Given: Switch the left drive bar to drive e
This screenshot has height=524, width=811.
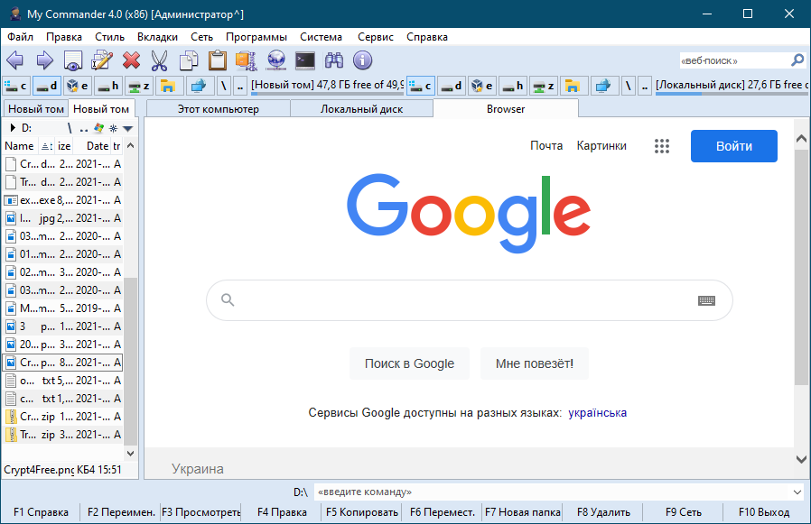Looking at the screenshot, I should 78,86.
